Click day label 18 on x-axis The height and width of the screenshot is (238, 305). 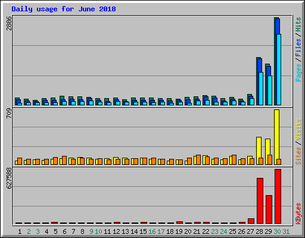click(x=170, y=231)
